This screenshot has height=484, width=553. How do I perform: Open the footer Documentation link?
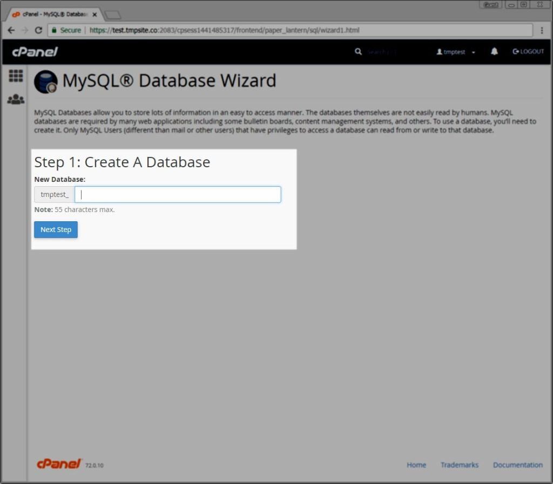point(518,465)
